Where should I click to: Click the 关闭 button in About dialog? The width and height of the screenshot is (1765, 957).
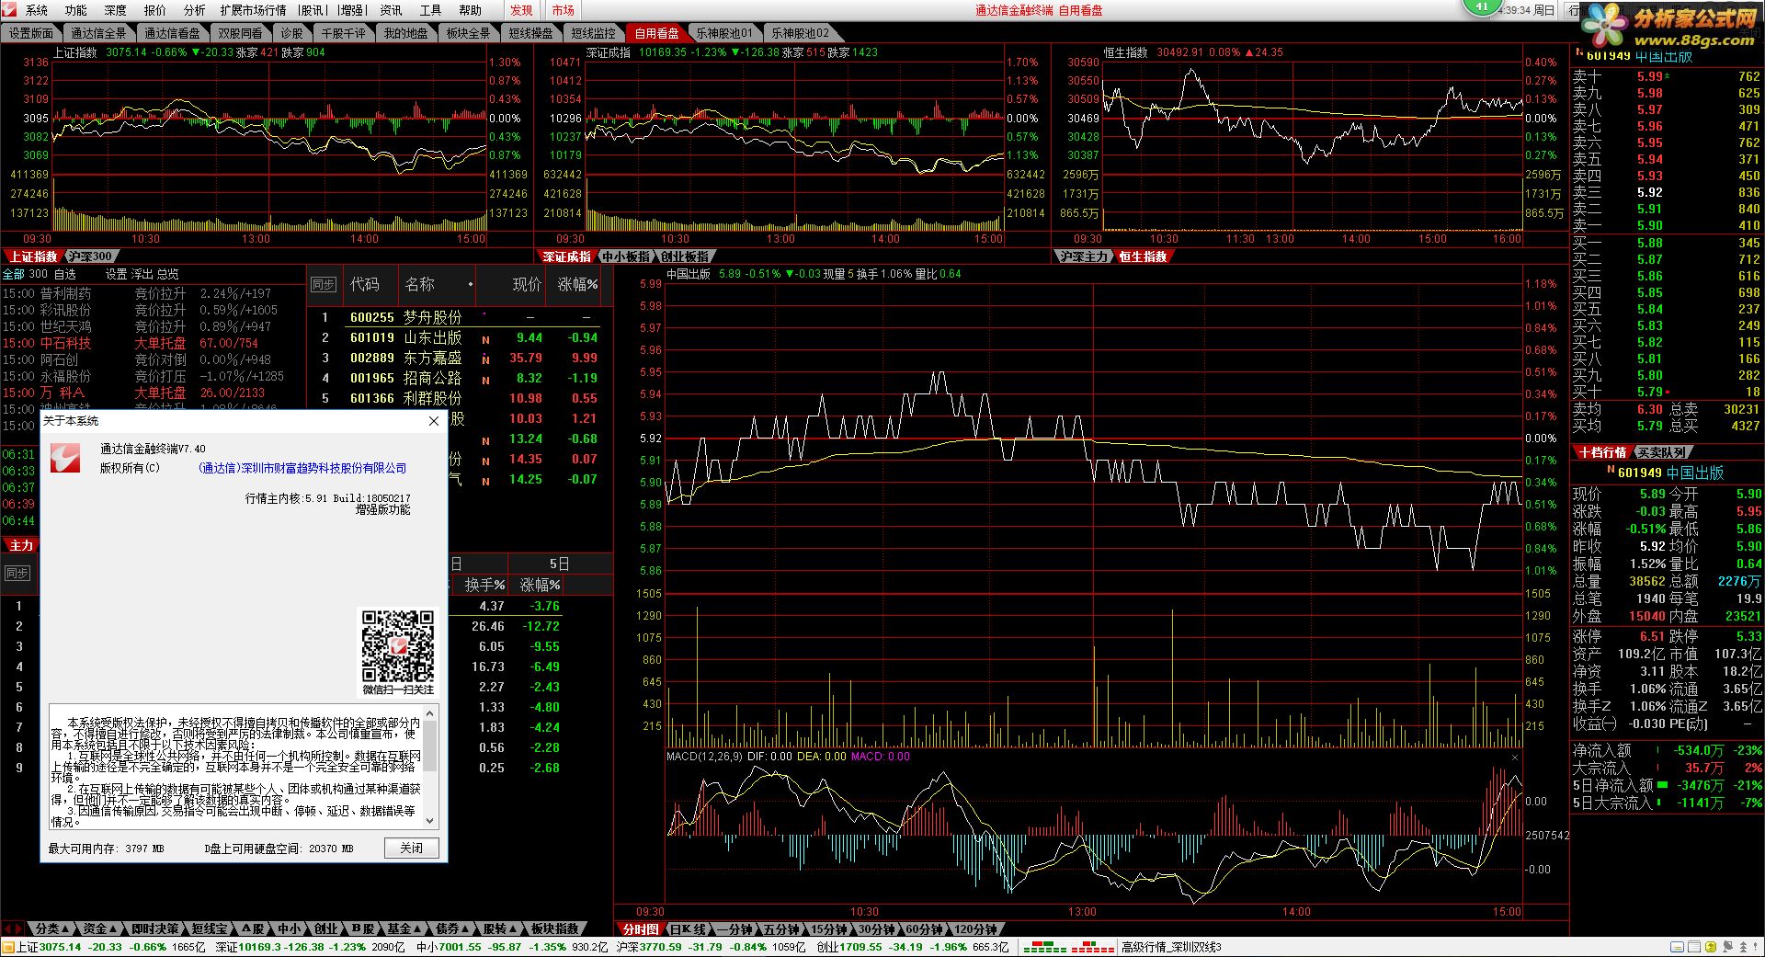(x=411, y=848)
